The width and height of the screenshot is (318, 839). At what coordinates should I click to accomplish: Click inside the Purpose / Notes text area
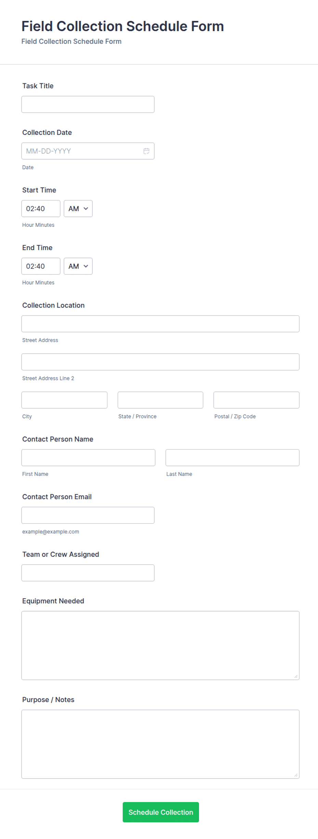point(160,744)
